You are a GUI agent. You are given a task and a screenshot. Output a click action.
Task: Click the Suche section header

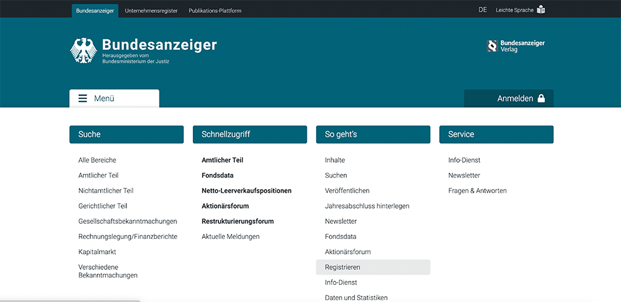(x=126, y=135)
